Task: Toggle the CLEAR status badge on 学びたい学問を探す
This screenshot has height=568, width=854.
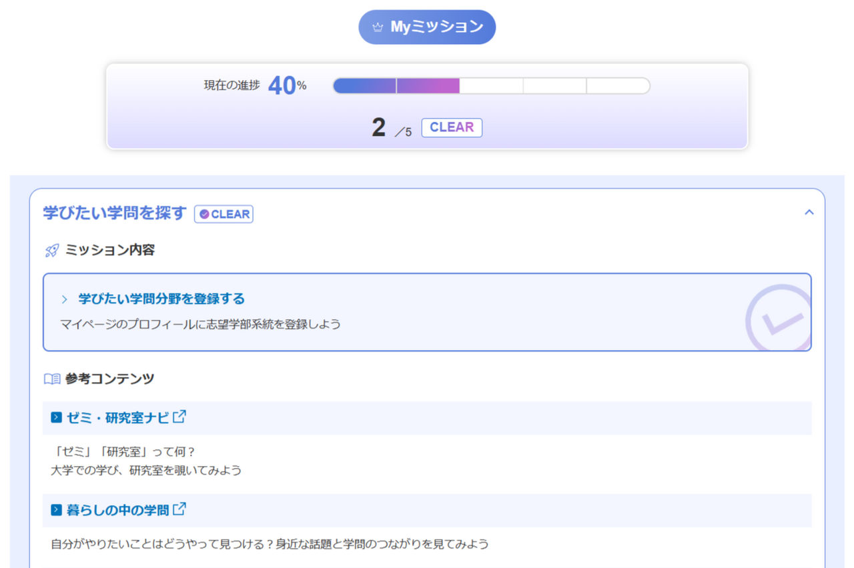Action: [x=224, y=214]
